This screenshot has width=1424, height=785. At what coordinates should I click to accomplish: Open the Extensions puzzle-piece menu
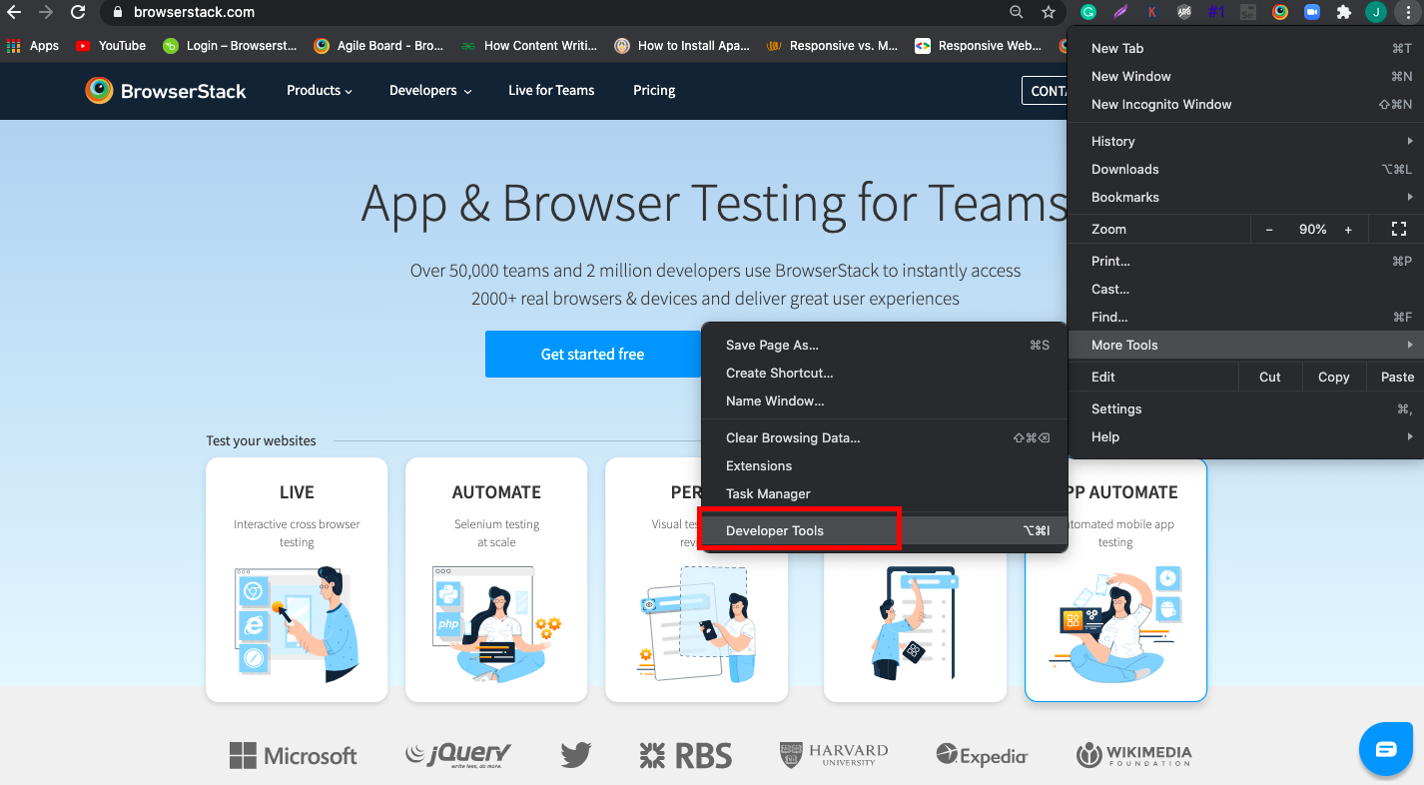[x=1343, y=12]
